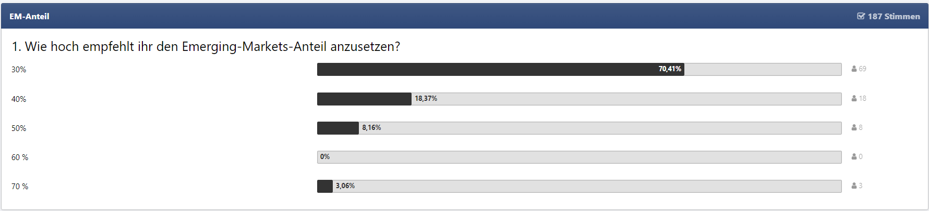Click the voter icon for the 50% option
929x211 pixels.
tap(854, 127)
